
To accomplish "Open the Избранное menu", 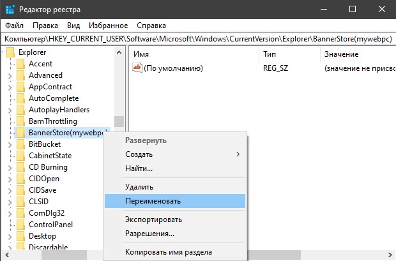I will (109, 26).
